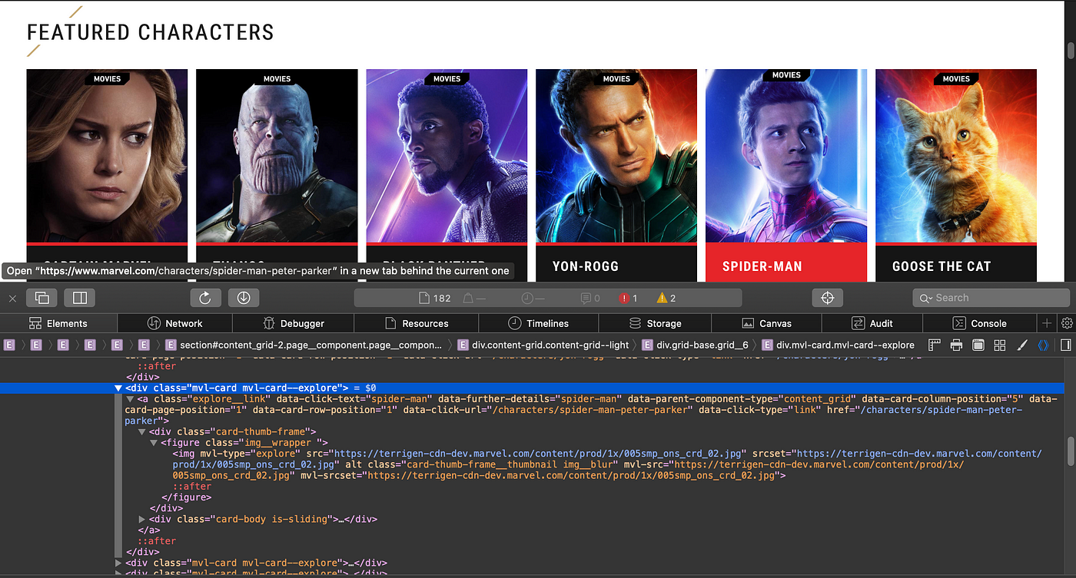Click the red errors indicator

click(x=629, y=298)
